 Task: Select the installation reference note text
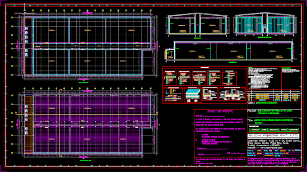click(x=220, y=161)
